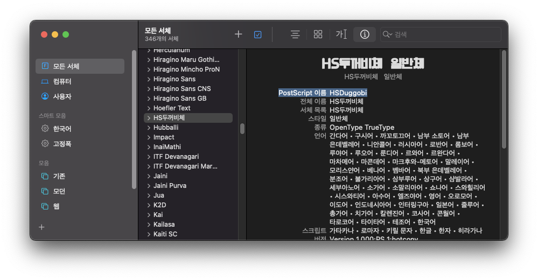Add a new collection with sidebar plus

pos(42,227)
